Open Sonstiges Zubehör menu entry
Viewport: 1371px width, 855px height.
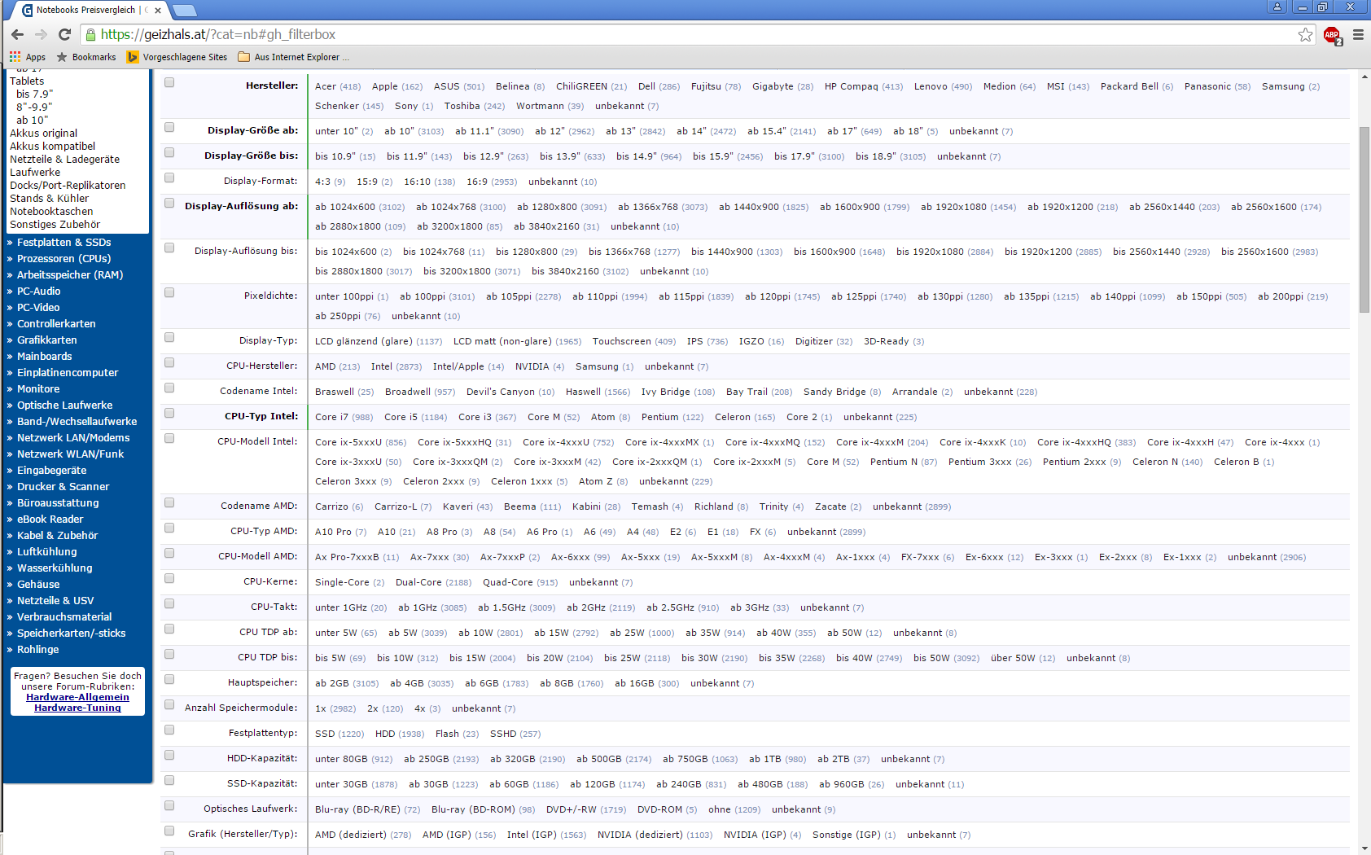pyautogui.click(x=55, y=224)
